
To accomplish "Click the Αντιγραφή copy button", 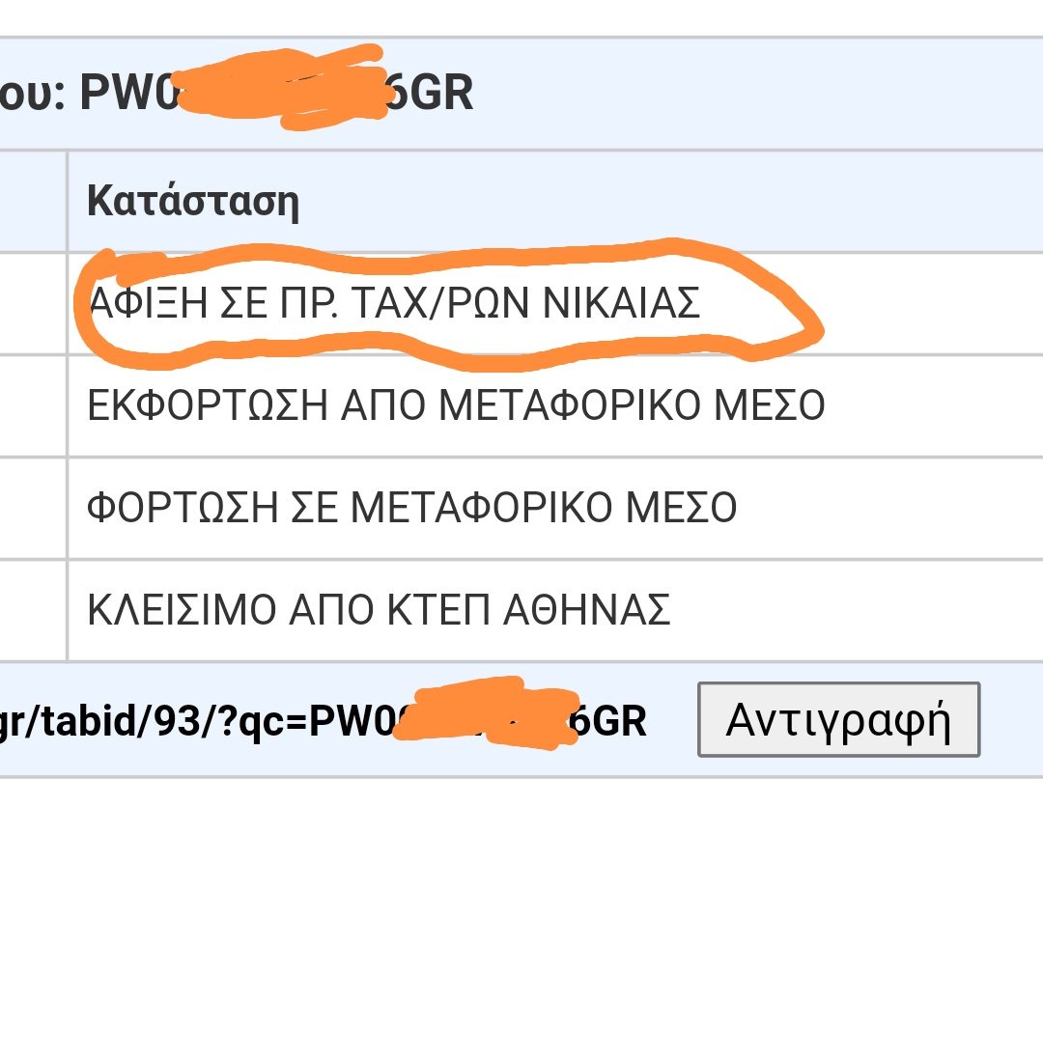I will pyautogui.click(x=838, y=719).
